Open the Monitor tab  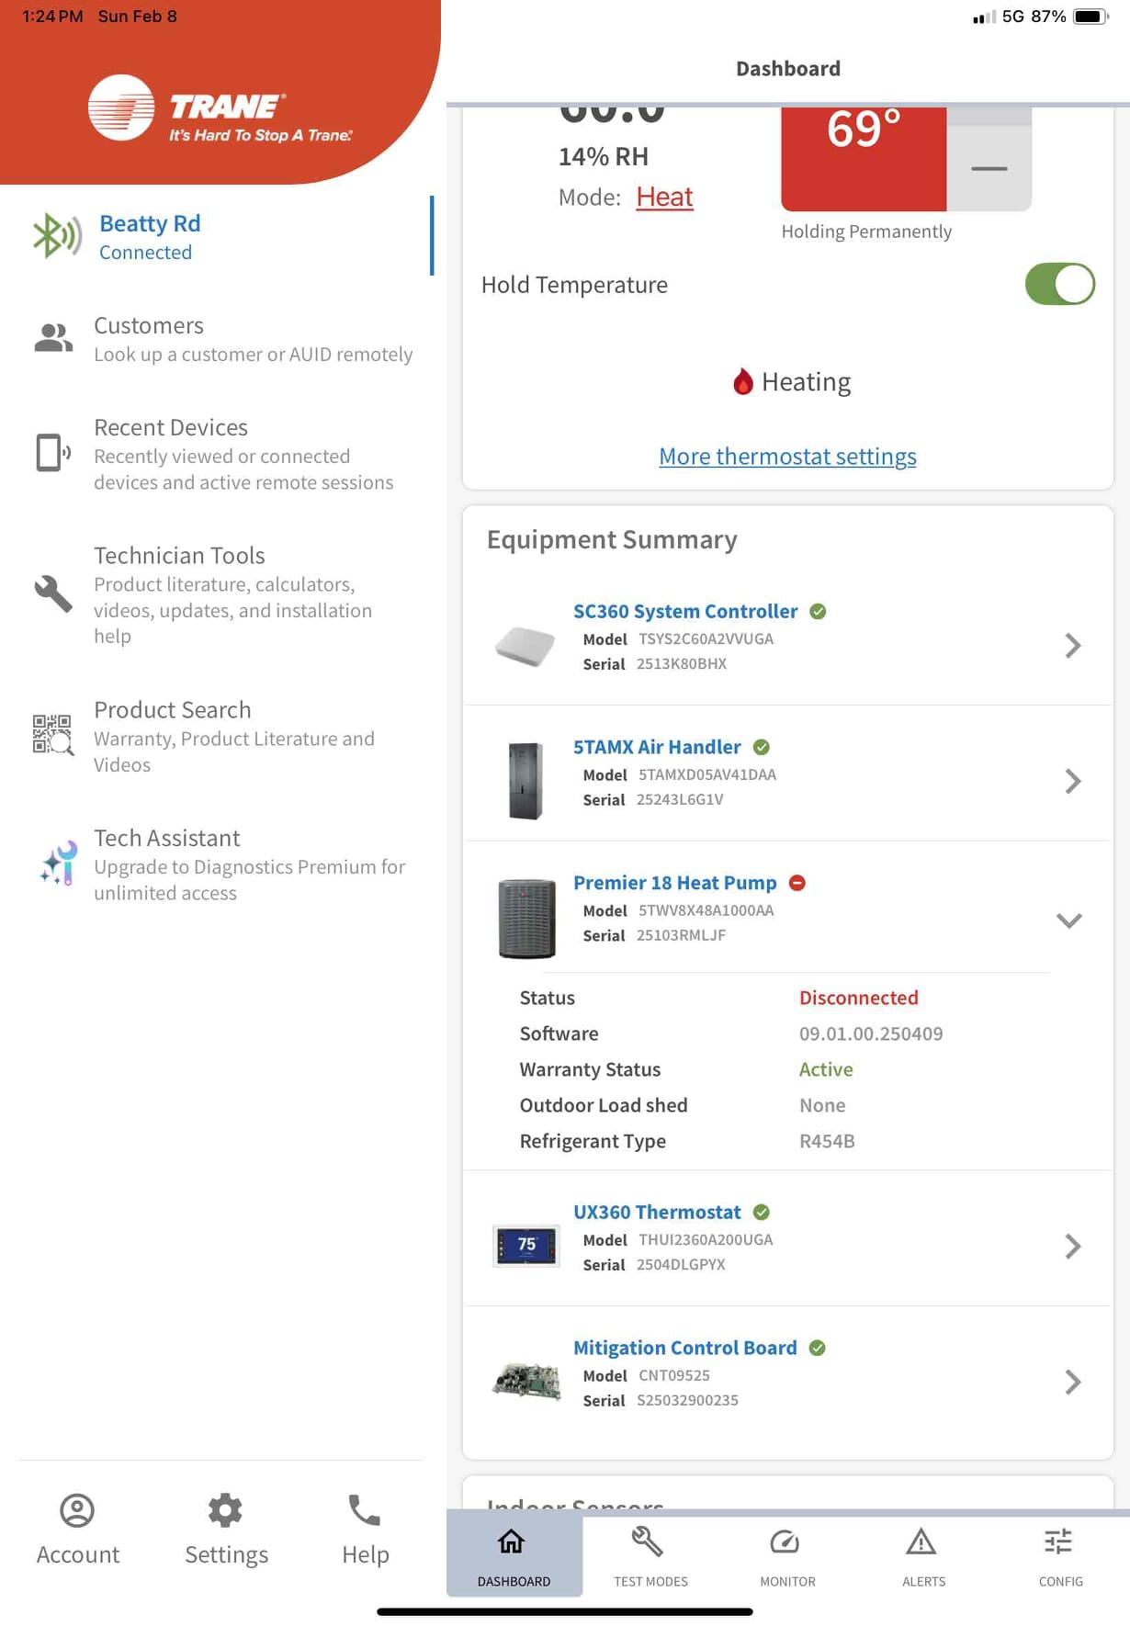click(x=787, y=1556)
